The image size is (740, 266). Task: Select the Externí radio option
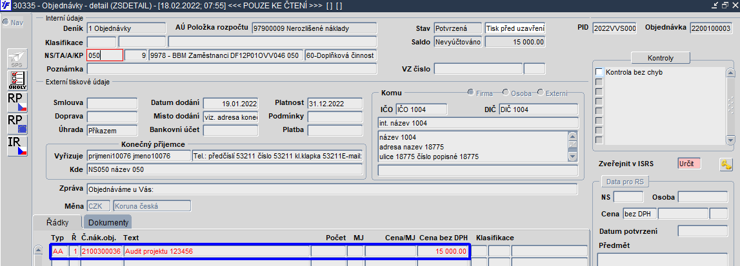coord(541,93)
